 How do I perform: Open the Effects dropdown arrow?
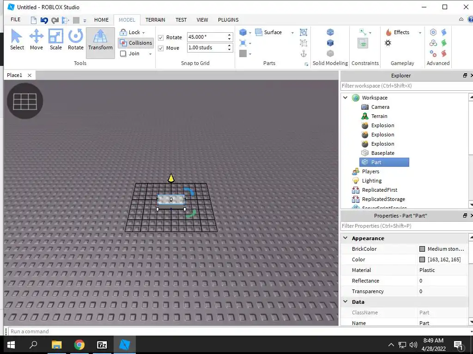tap(420, 33)
